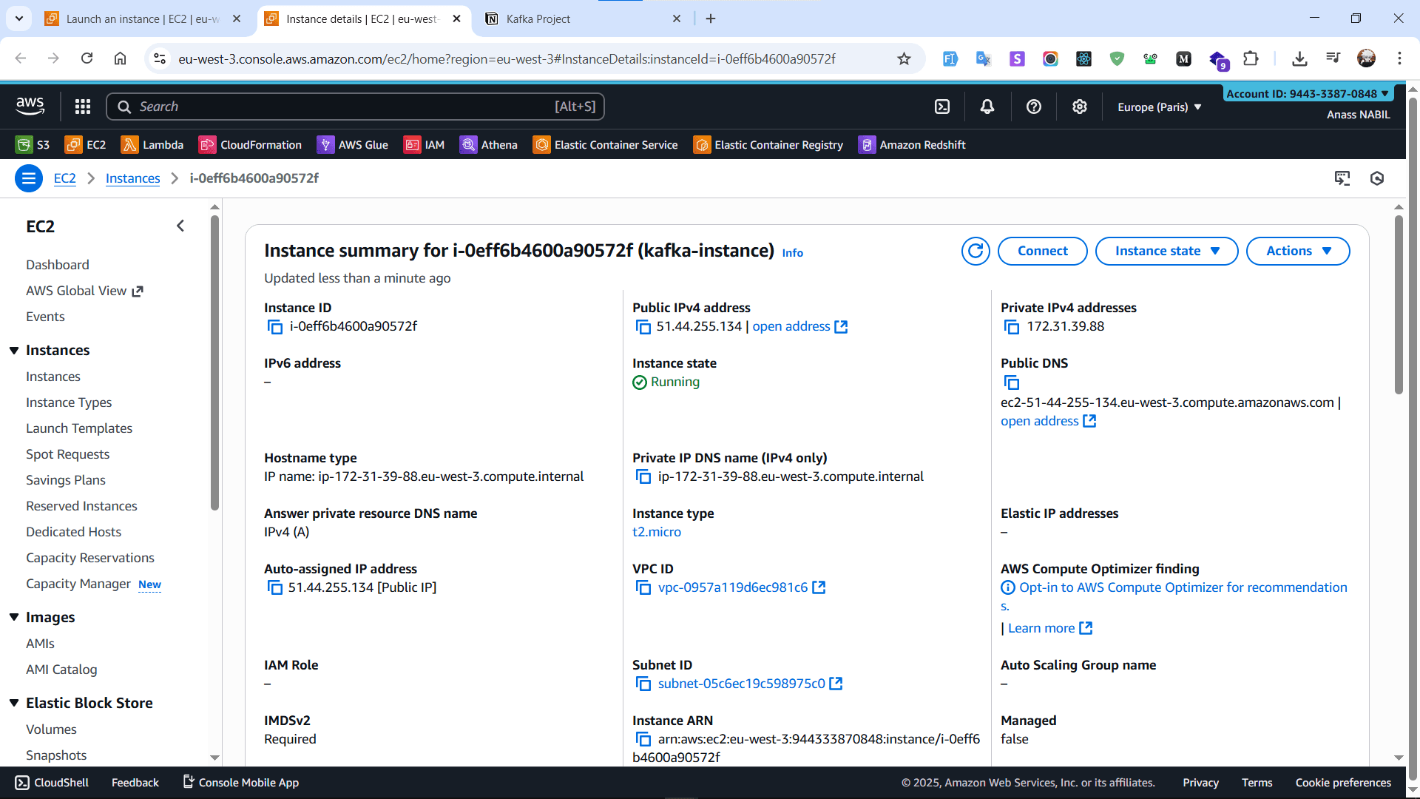Open the Instance state dropdown
Viewport: 1420px width, 799px height.
1166,251
